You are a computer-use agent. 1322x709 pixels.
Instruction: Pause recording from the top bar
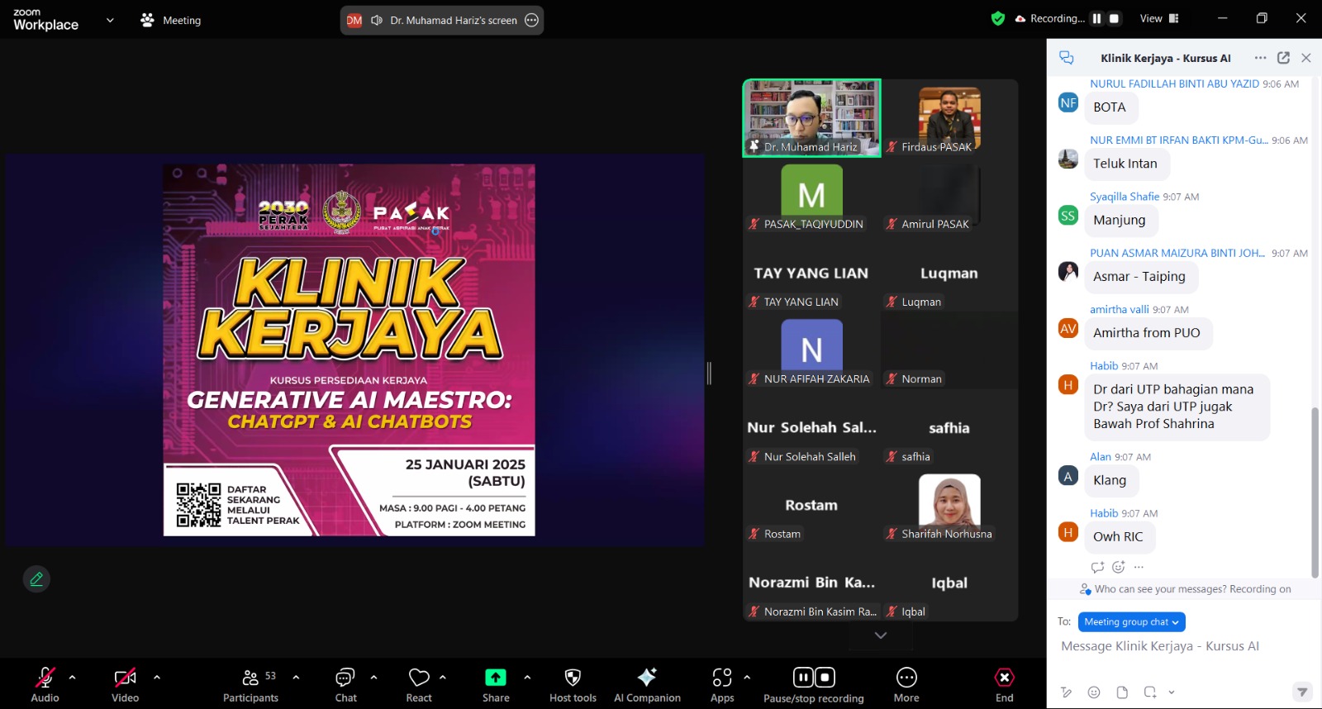[x=1096, y=18]
